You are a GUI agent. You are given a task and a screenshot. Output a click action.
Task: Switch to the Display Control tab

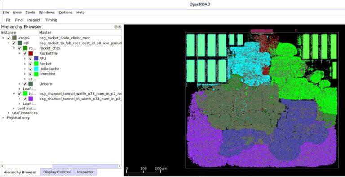click(57, 172)
